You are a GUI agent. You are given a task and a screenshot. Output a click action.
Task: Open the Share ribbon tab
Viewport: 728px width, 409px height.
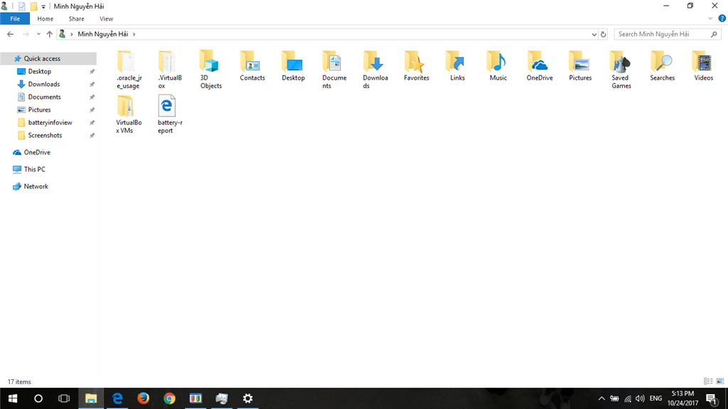(x=76, y=18)
